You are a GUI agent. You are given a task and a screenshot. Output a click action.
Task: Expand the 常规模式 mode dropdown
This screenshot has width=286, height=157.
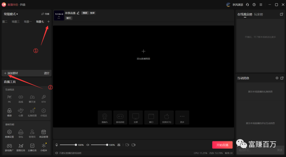11,14
